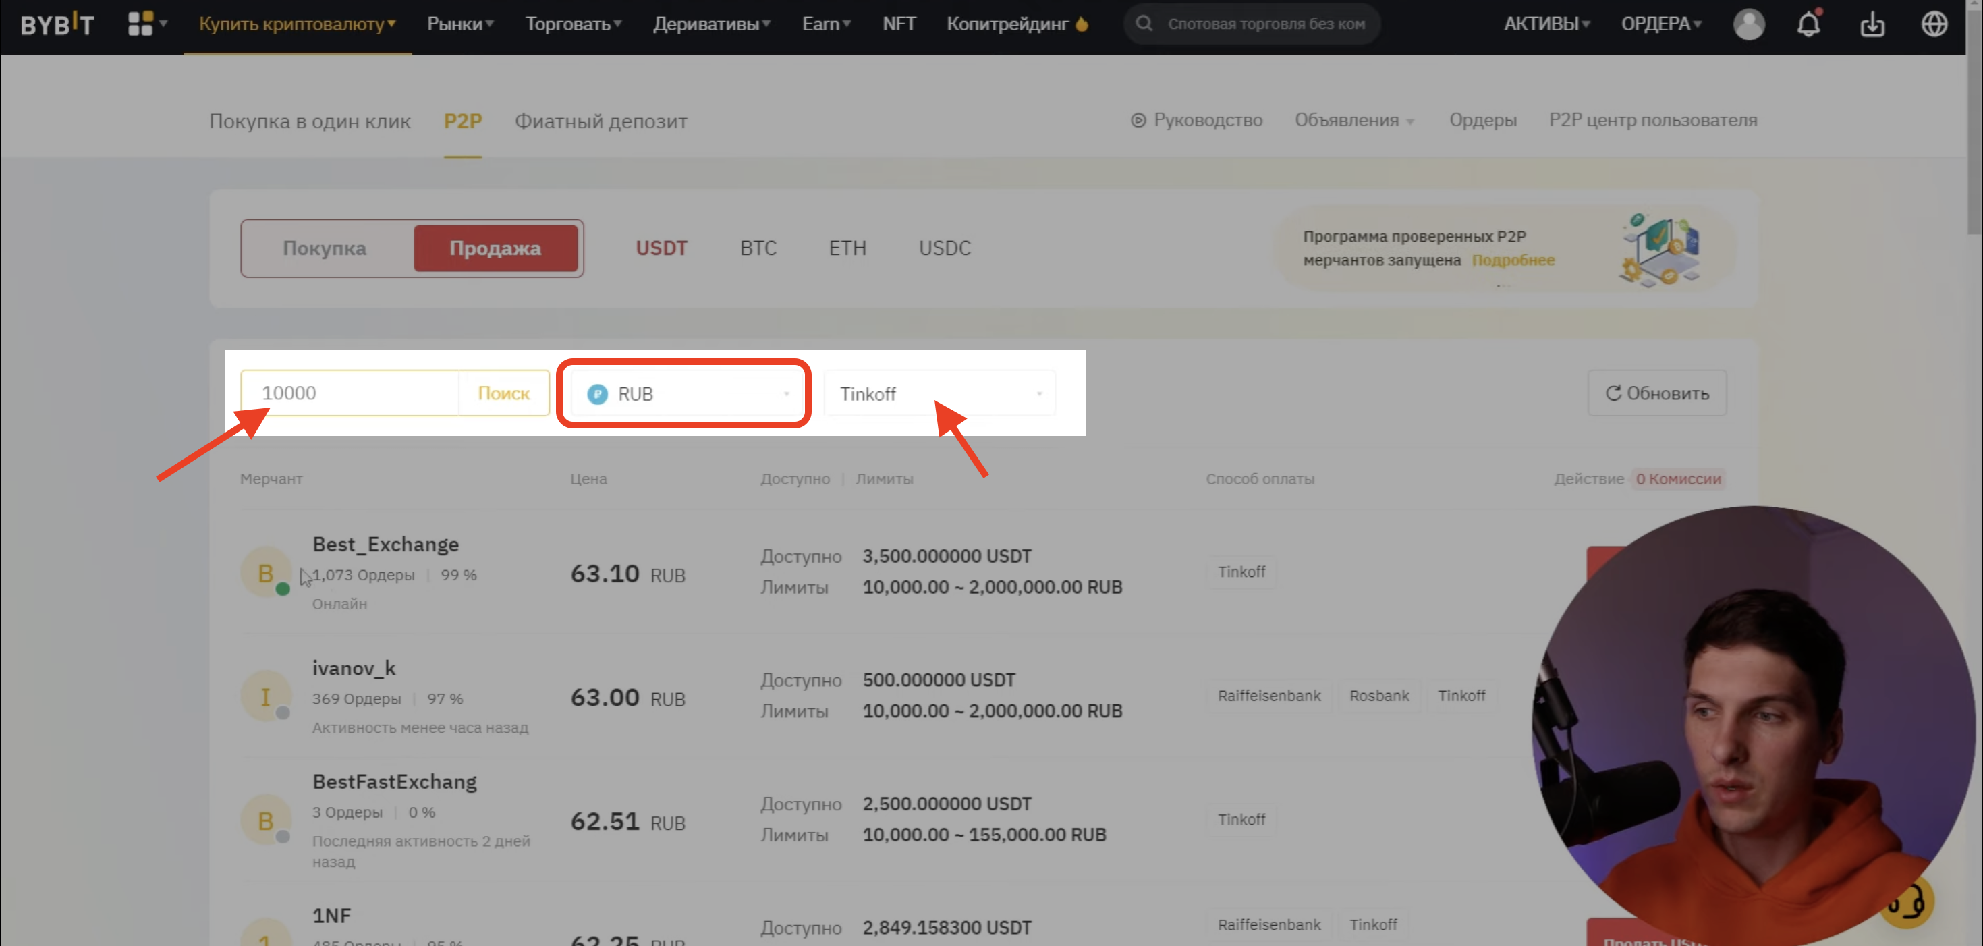Switch to the Покупка mode
Image resolution: width=1983 pixels, height=946 pixels.
pos(324,248)
